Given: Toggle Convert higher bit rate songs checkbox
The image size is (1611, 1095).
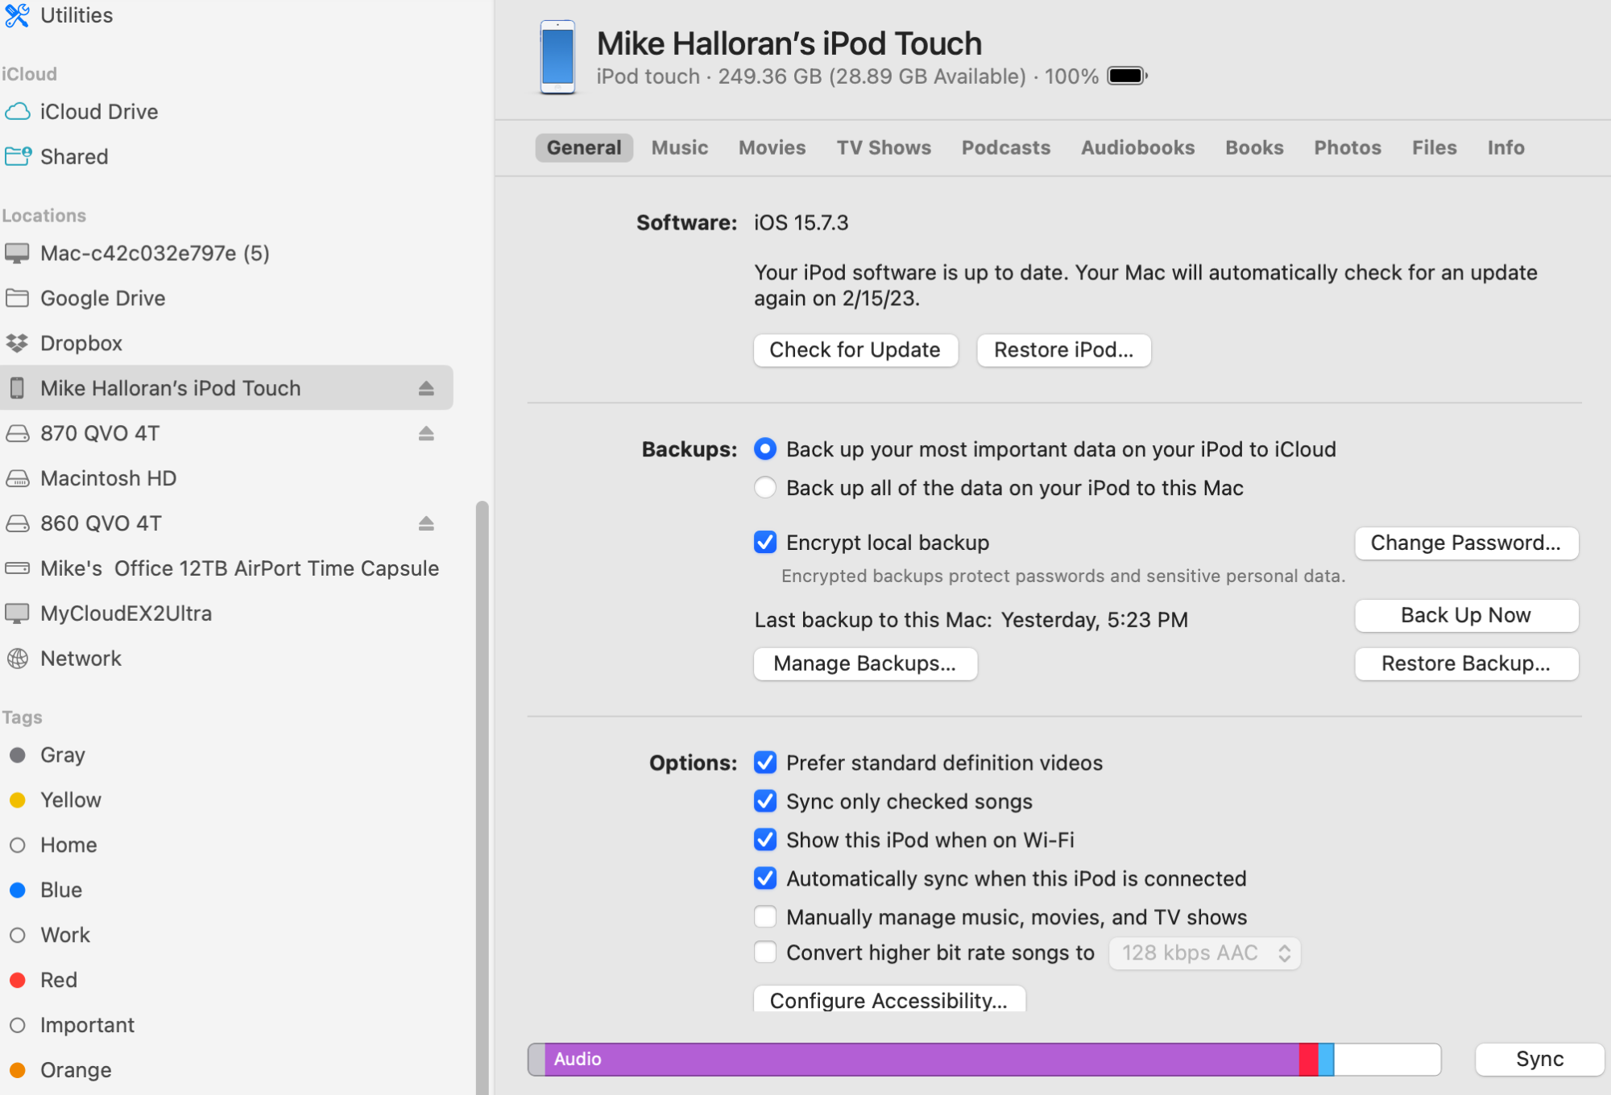Looking at the screenshot, I should pyautogui.click(x=765, y=952).
